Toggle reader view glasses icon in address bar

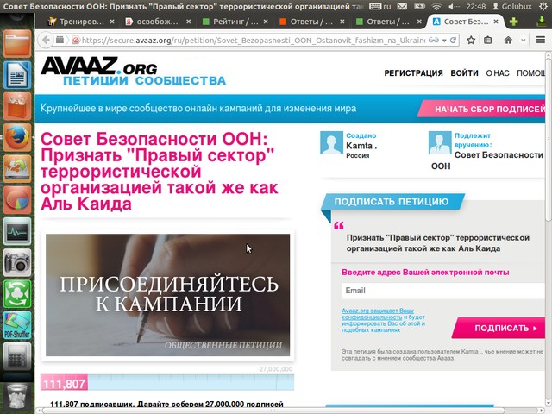pyautogui.click(x=433, y=41)
